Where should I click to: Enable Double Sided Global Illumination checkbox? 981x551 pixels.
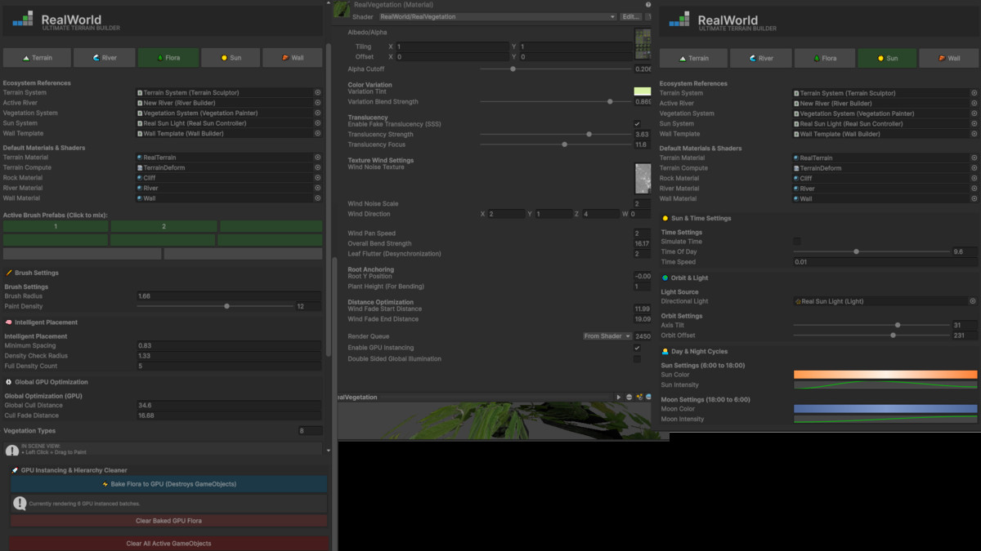(638, 358)
